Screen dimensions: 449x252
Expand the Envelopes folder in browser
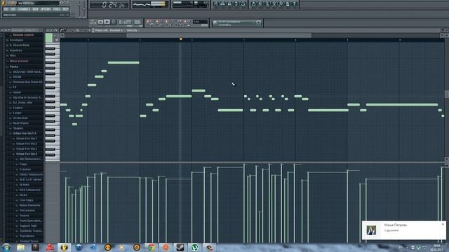[x=16, y=40]
